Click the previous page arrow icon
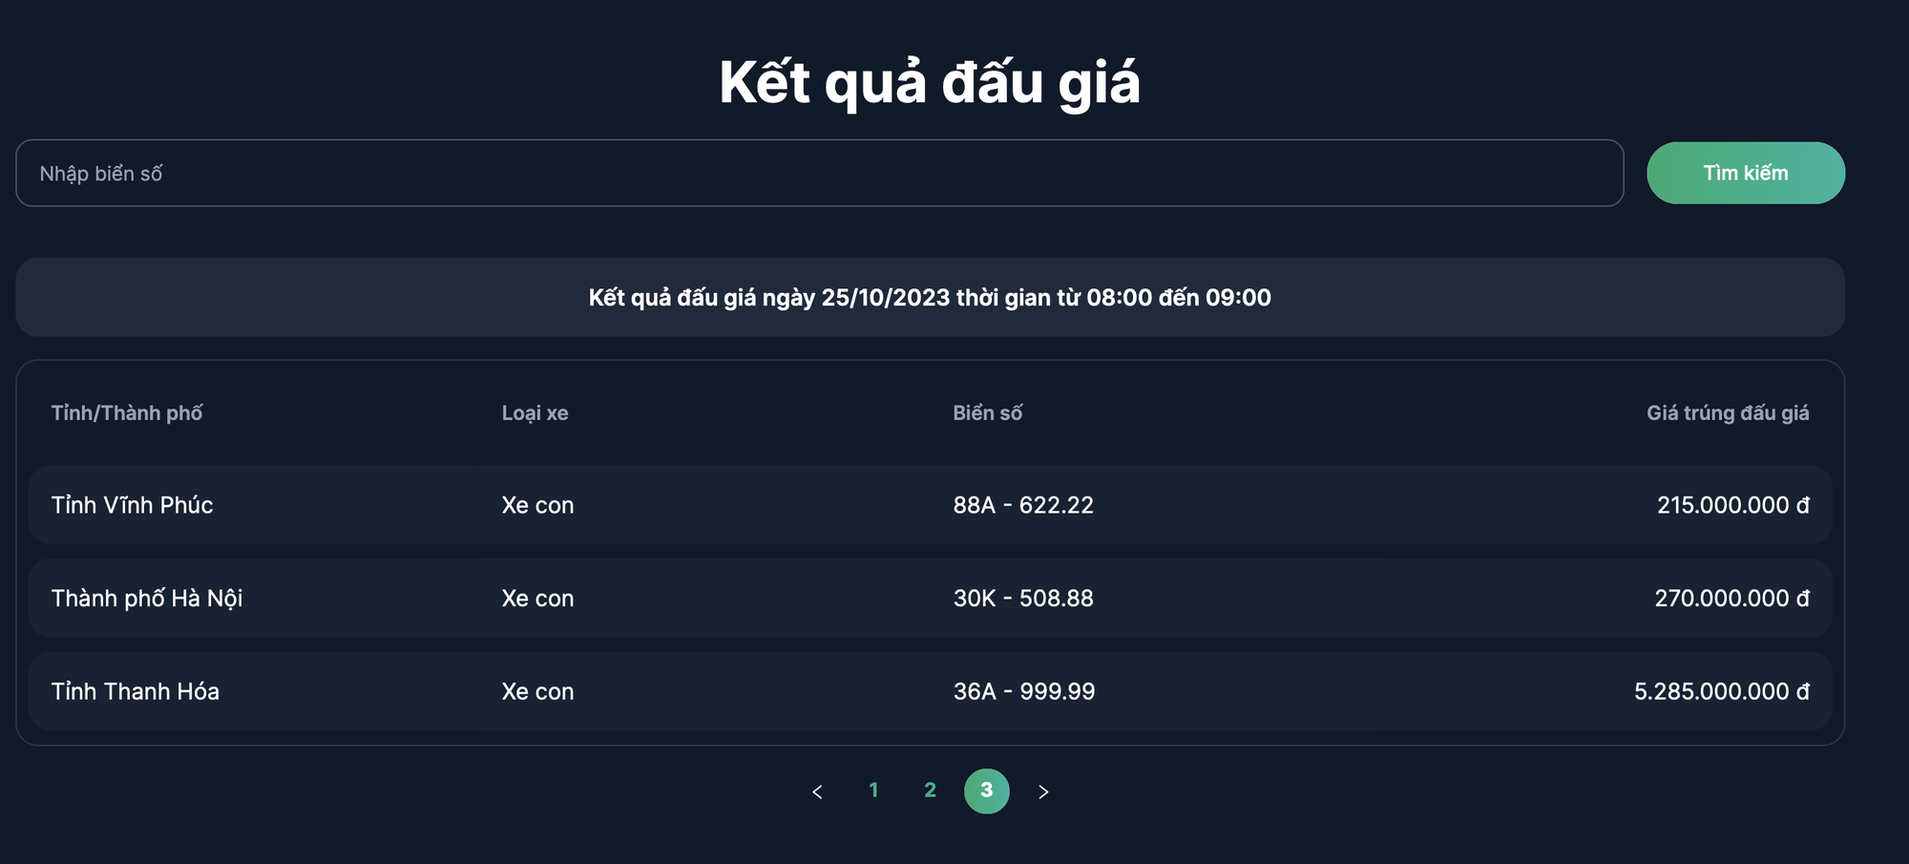 pos(817,791)
